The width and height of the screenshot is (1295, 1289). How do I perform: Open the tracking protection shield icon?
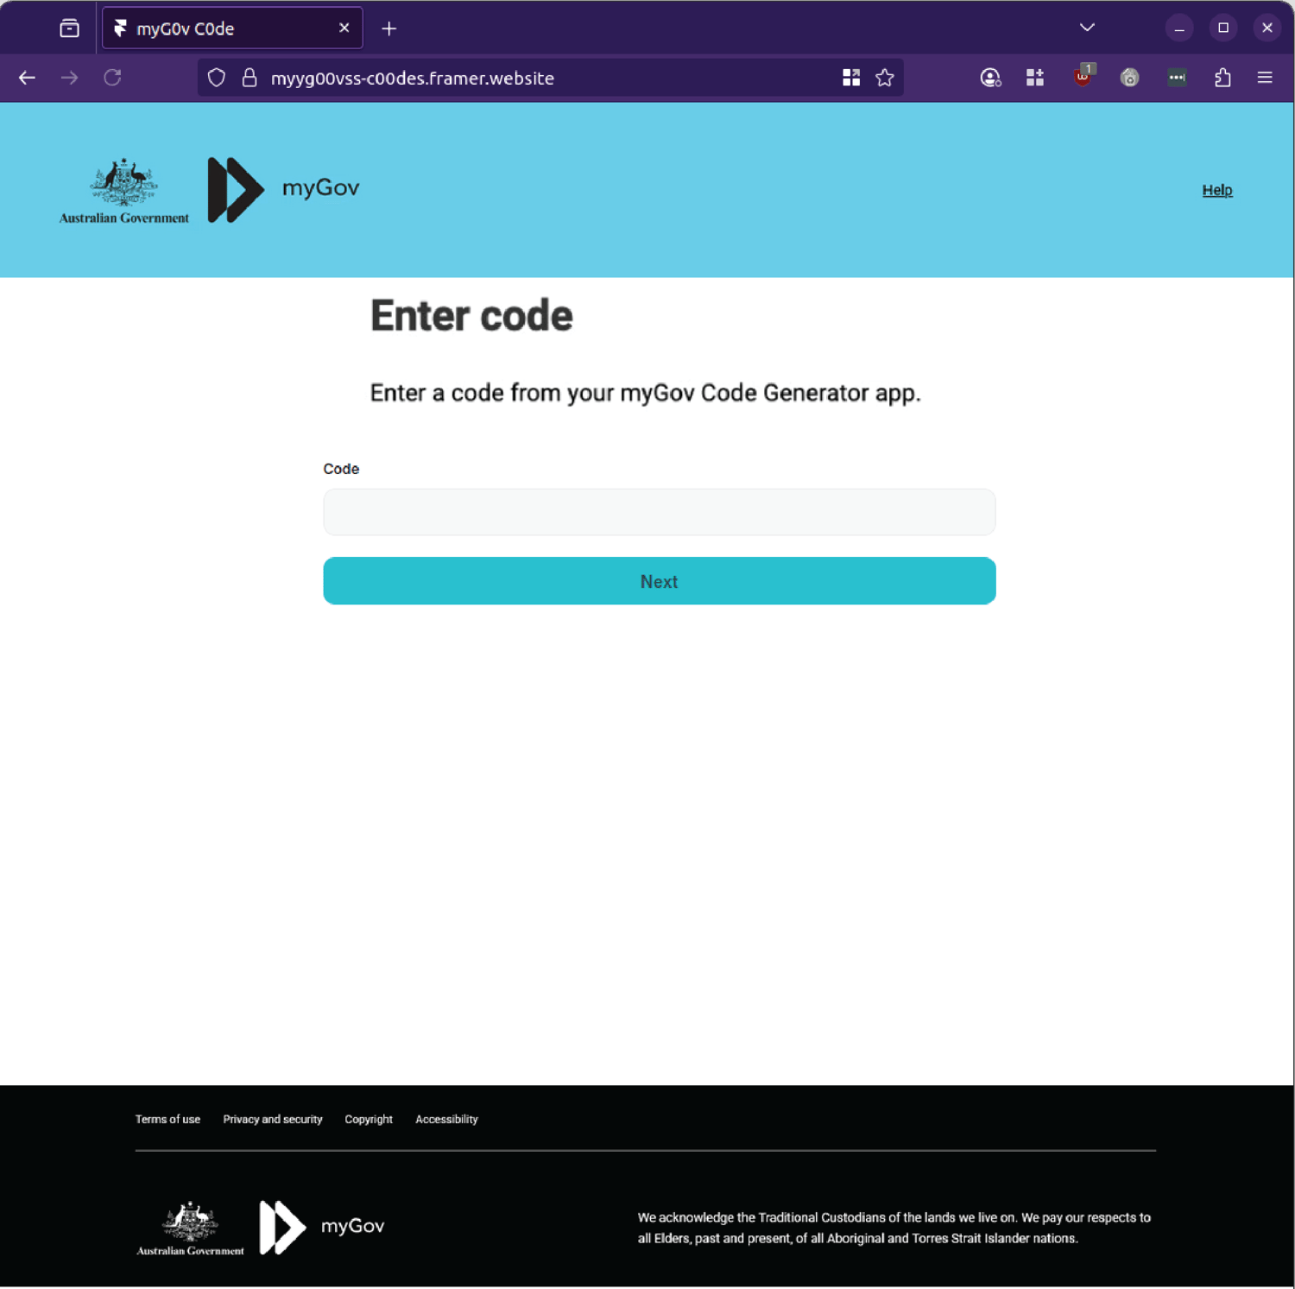pos(217,78)
